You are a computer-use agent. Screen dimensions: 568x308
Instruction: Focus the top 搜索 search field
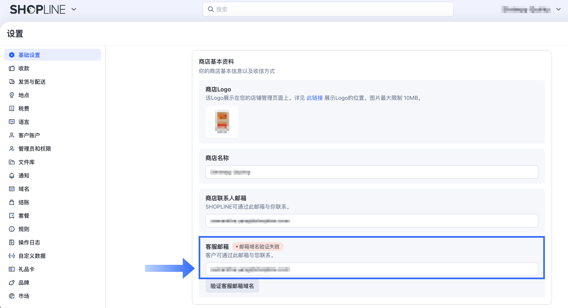click(x=328, y=9)
